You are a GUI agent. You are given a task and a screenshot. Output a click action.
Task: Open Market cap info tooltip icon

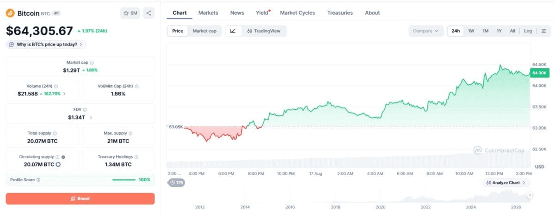(92, 62)
